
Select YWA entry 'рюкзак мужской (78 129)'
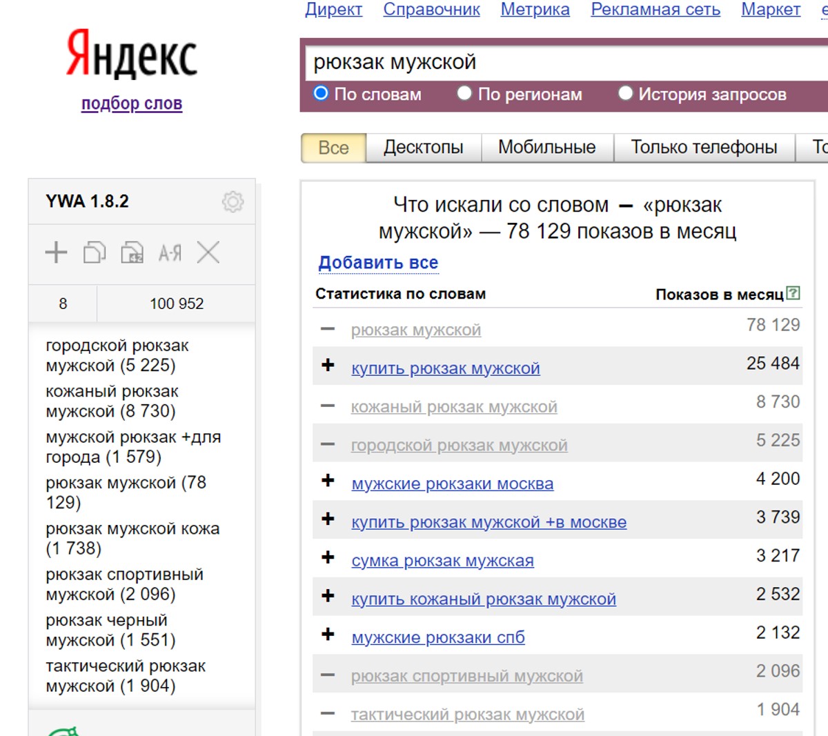coord(126,493)
